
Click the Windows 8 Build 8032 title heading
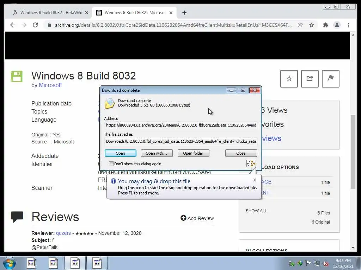click(84, 76)
